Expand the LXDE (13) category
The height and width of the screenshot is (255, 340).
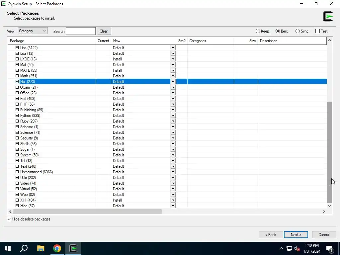coord(17,59)
